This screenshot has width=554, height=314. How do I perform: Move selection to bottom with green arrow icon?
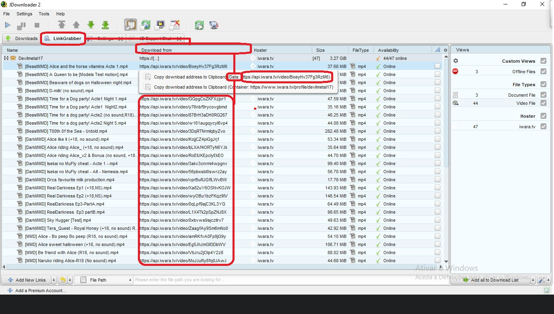(106, 25)
